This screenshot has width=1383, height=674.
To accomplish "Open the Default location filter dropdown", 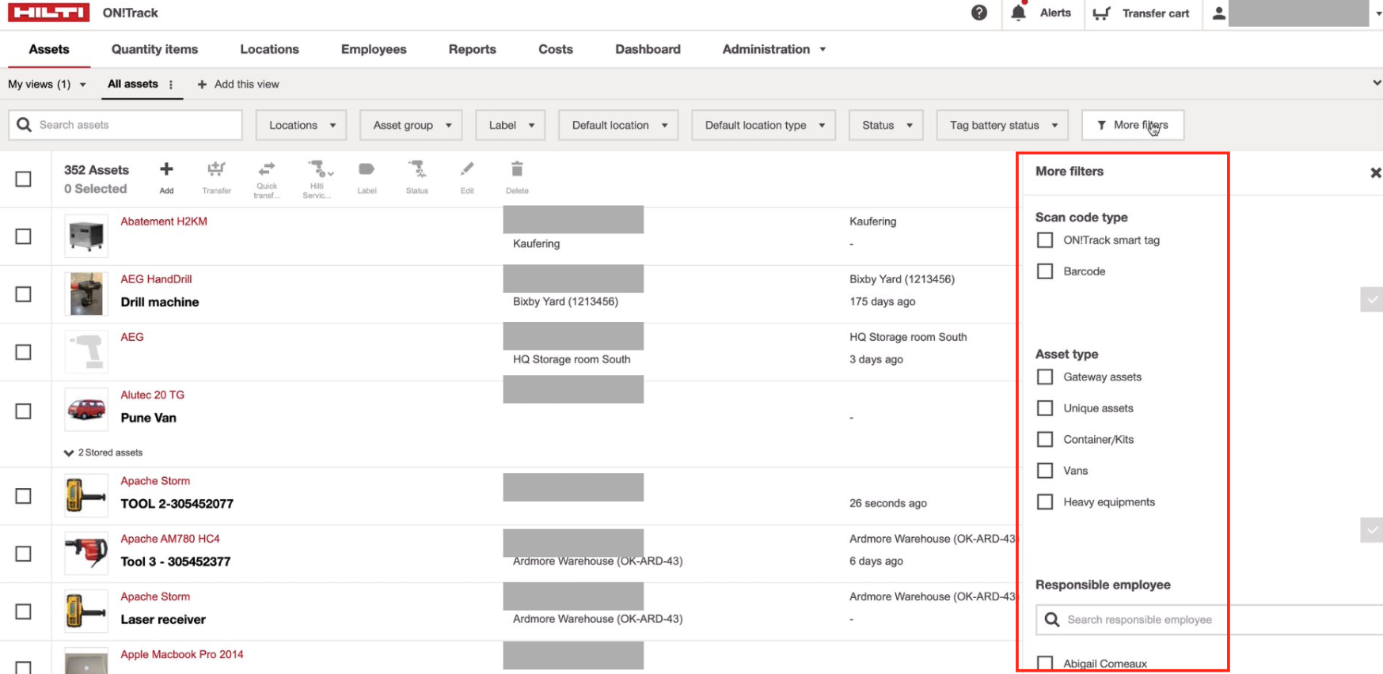I will point(619,125).
